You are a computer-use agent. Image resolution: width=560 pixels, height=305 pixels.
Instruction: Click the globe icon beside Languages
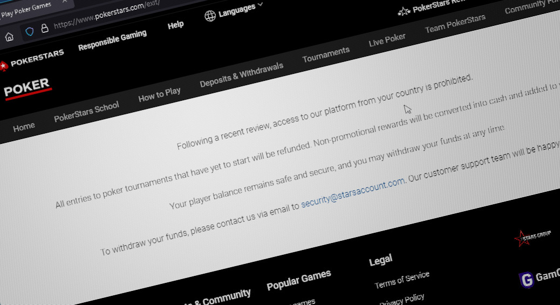[x=210, y=16]
